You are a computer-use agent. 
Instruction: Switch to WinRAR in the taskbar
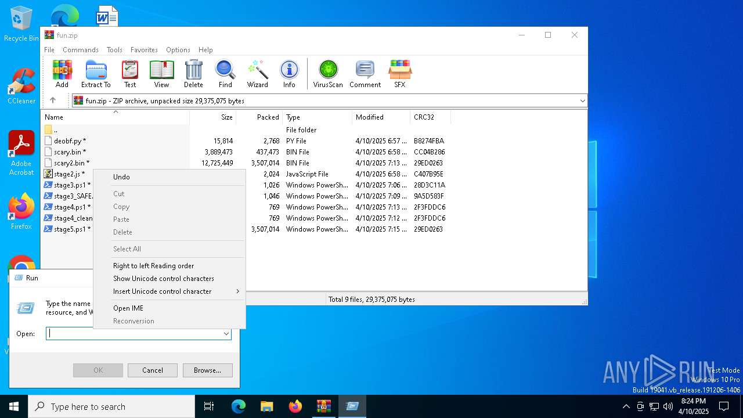click(324, 406)
